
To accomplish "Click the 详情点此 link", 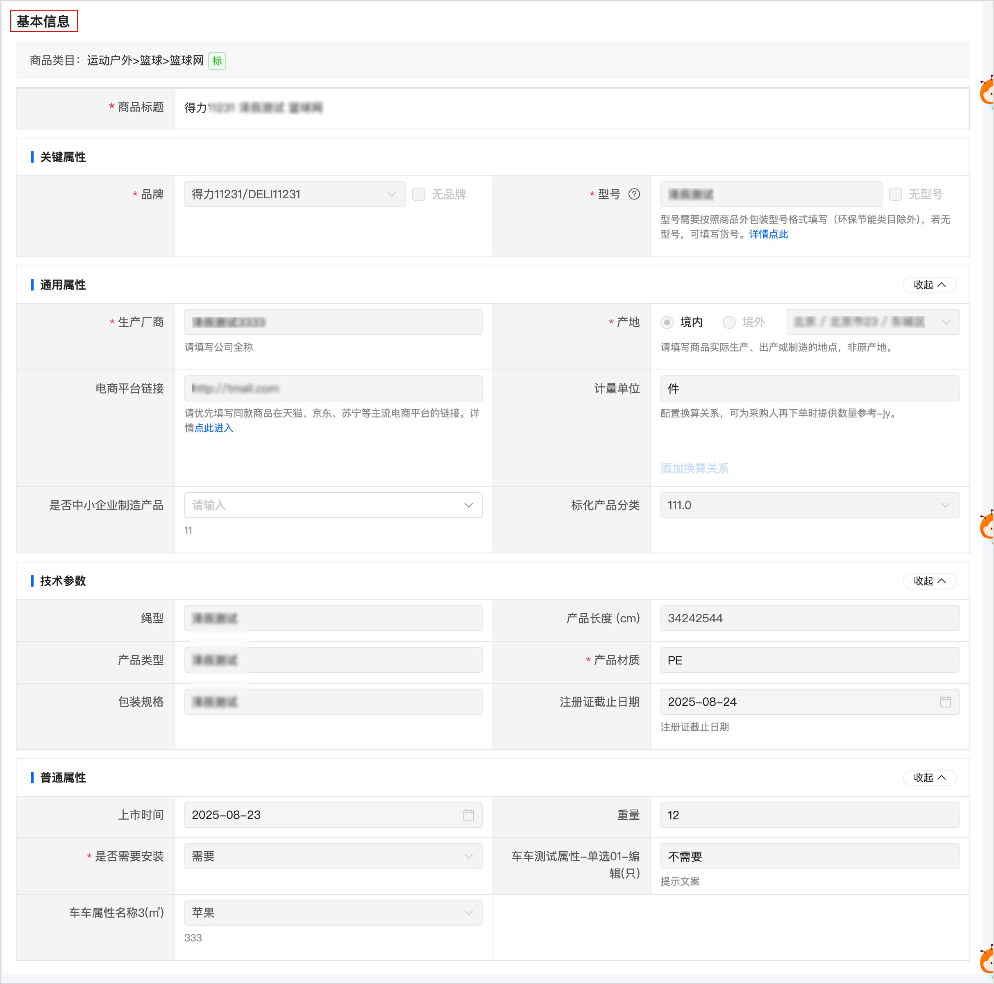I will coord(768,234).
